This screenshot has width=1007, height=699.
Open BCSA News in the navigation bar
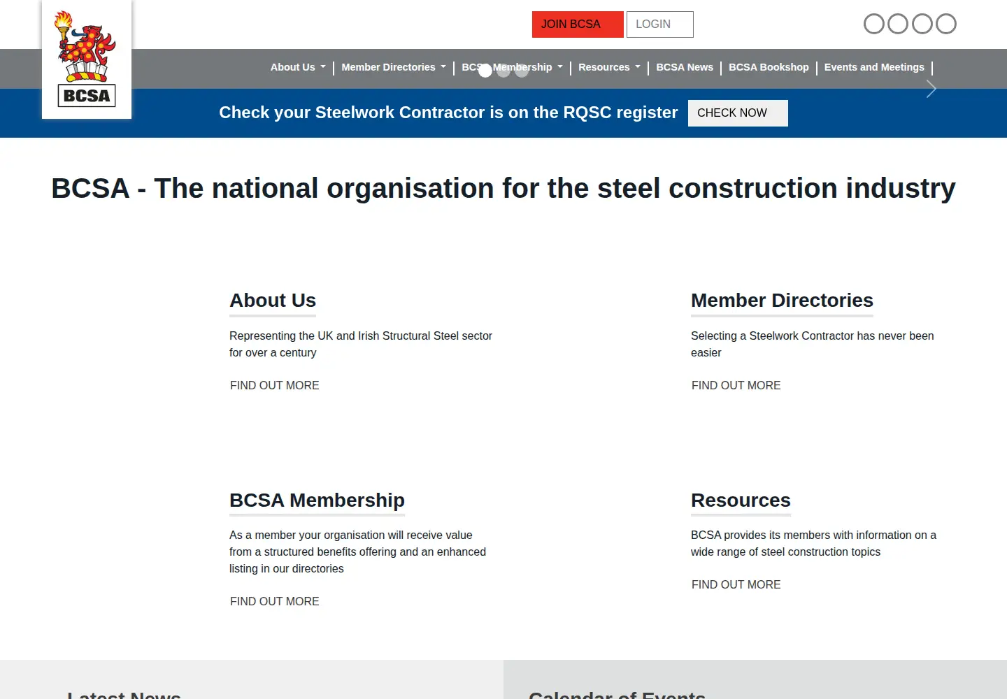tap(685, 67)
